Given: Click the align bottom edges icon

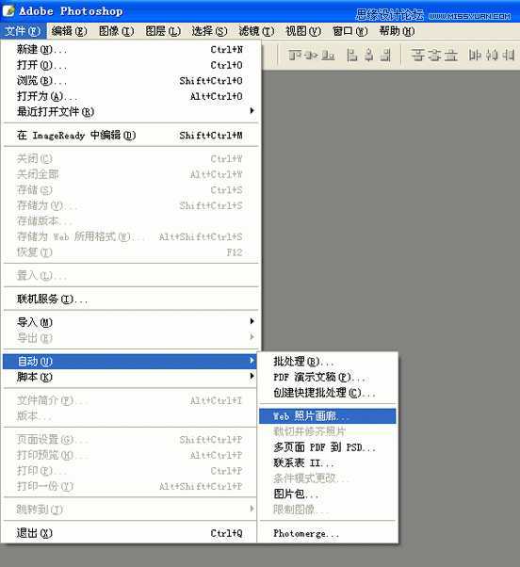Looking at the screenshot, I should pos(328,55).
